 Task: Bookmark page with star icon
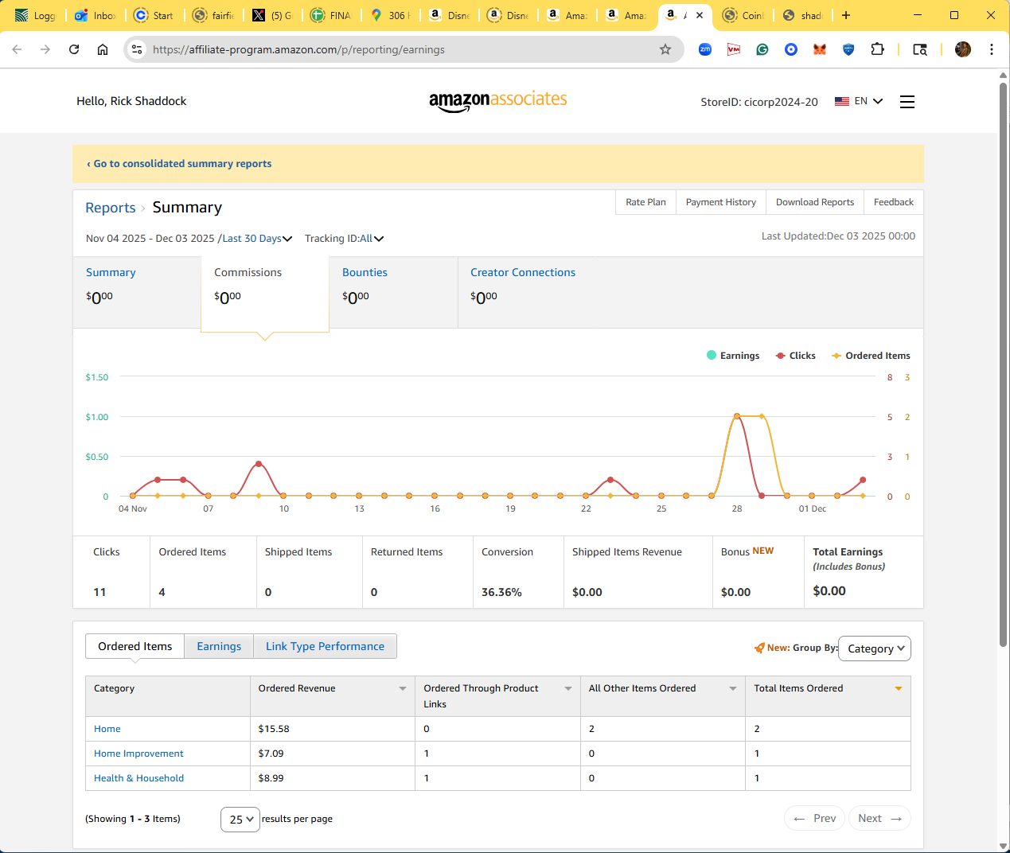[x=665, y=49]
